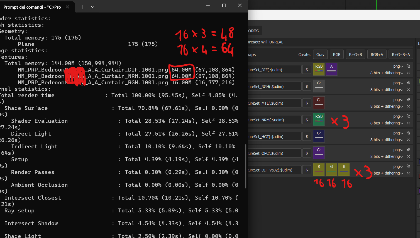The width and height of the screenshot is (420, 238).
Task: Open the bit depth dropdown for NRM
Action: 387,123
